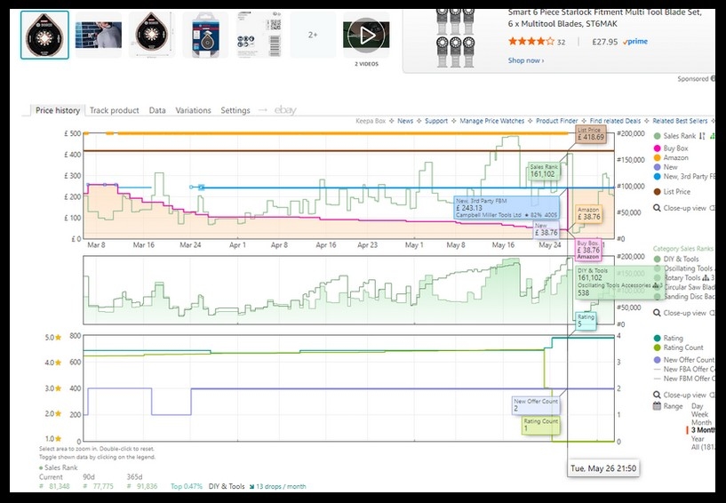The height and width of the screenshot is (503, 726).
Task: Toggle the Rating Count legend series
Action: click(678, 347)
